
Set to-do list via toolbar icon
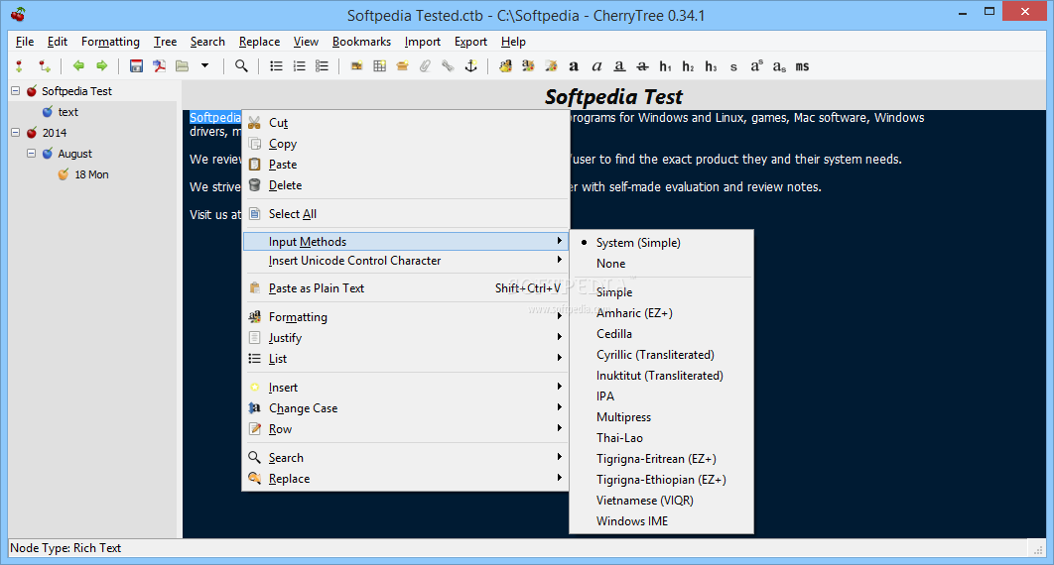point(322,65)
